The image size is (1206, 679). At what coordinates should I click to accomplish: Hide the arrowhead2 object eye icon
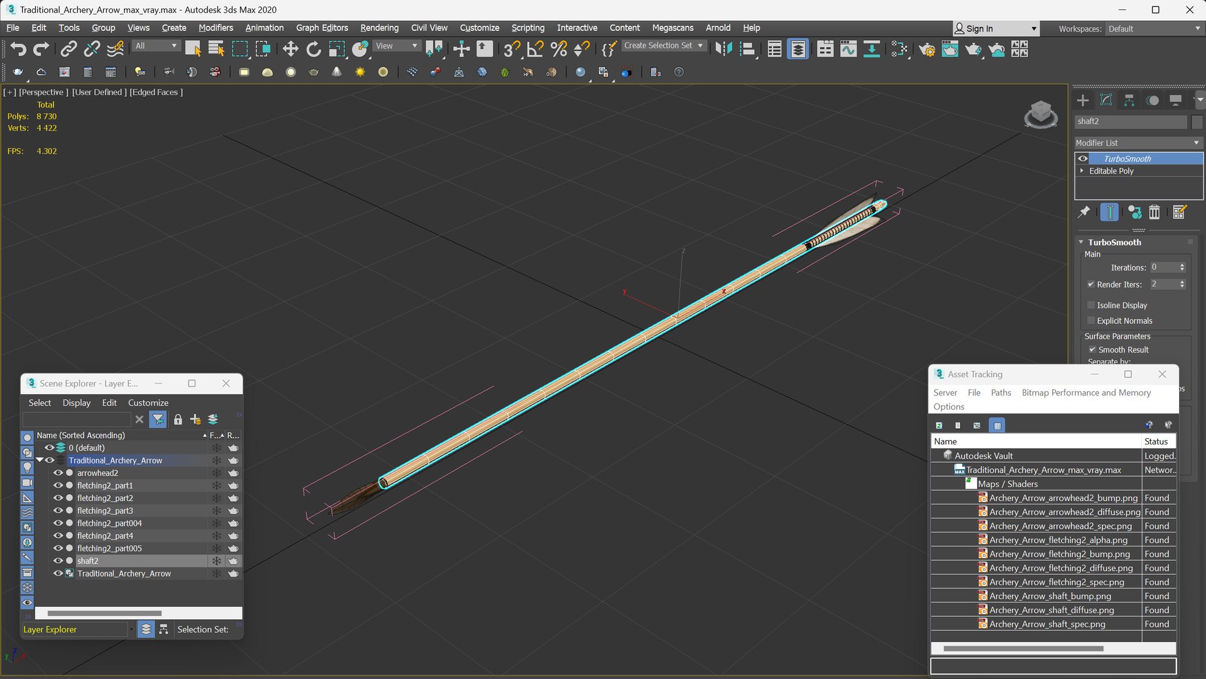pyautogui.click(x=58, y=473)
